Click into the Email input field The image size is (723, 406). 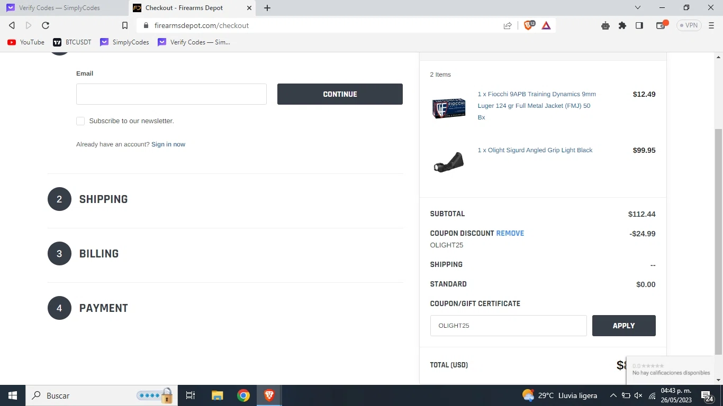coord(171,94)
